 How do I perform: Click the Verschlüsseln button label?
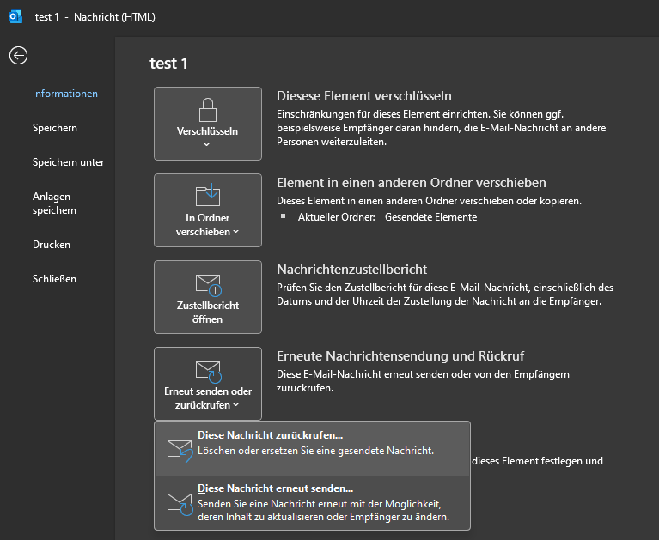tap(207, 131)
